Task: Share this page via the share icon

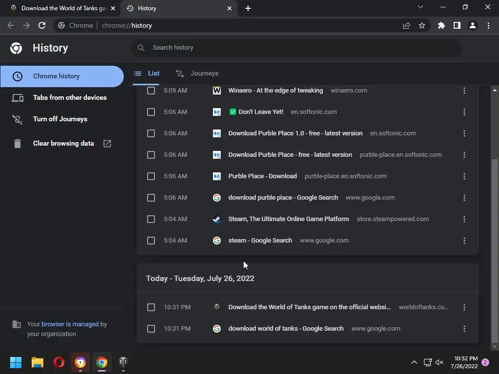Action: click(406, 25)
